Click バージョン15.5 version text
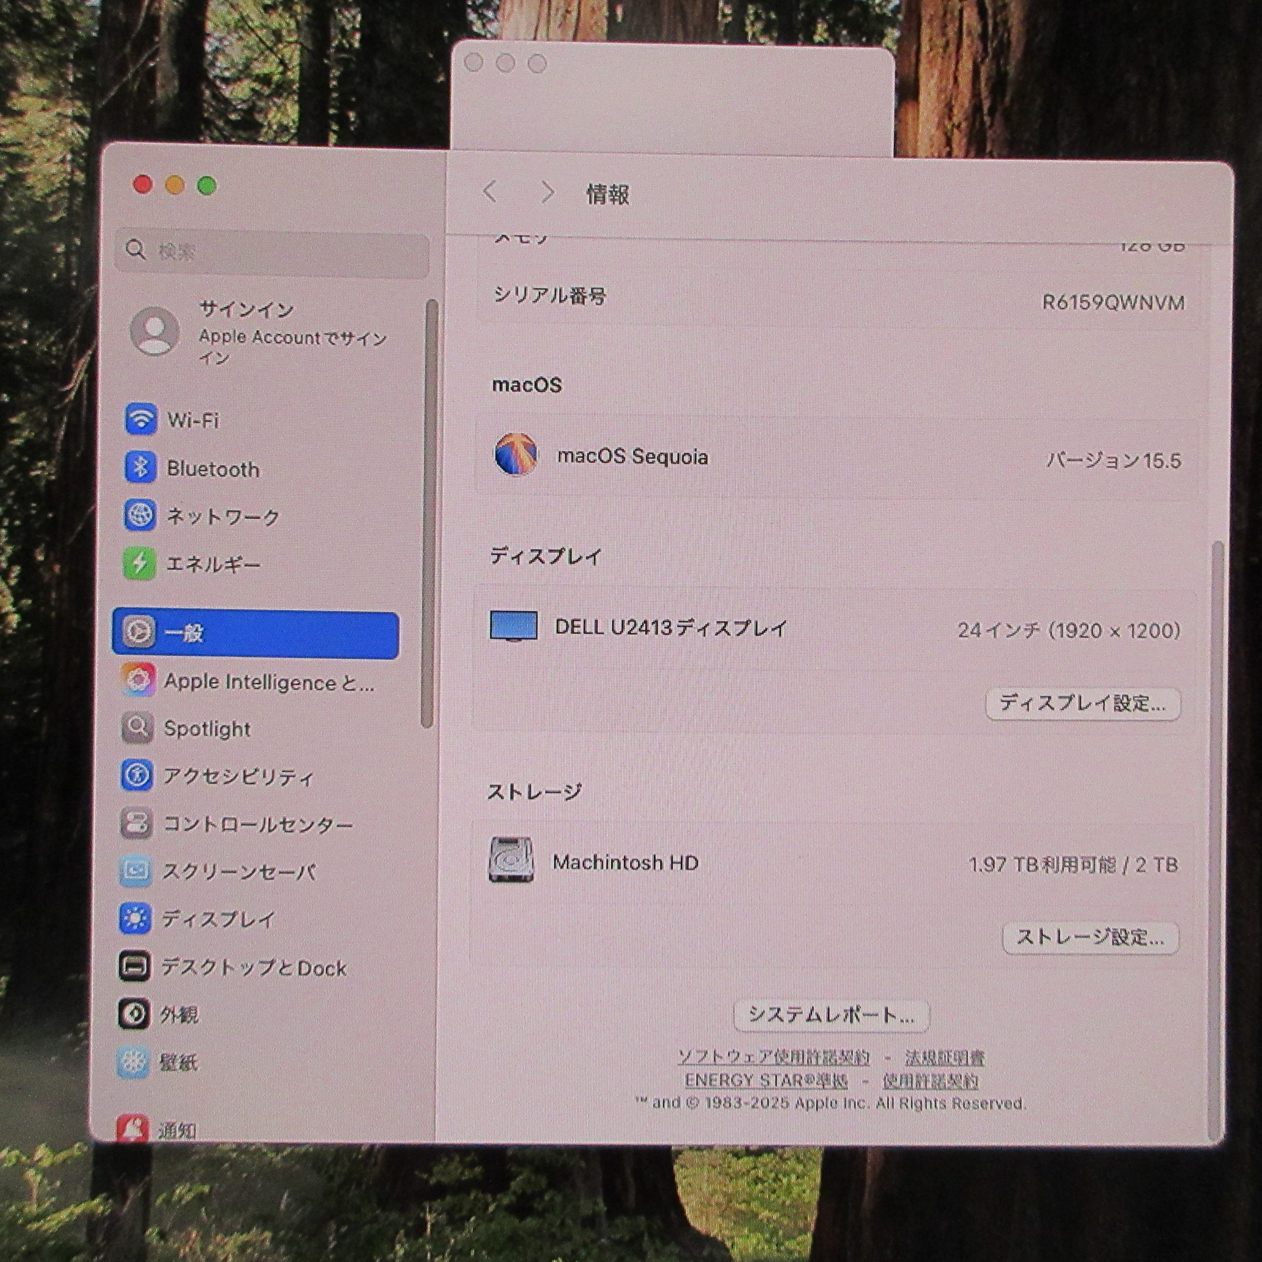The height and width of the screenshot is (1262, 1262). (x=1113, y=459)
